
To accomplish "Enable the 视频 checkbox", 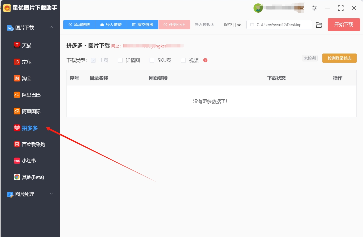I will 183,60.
